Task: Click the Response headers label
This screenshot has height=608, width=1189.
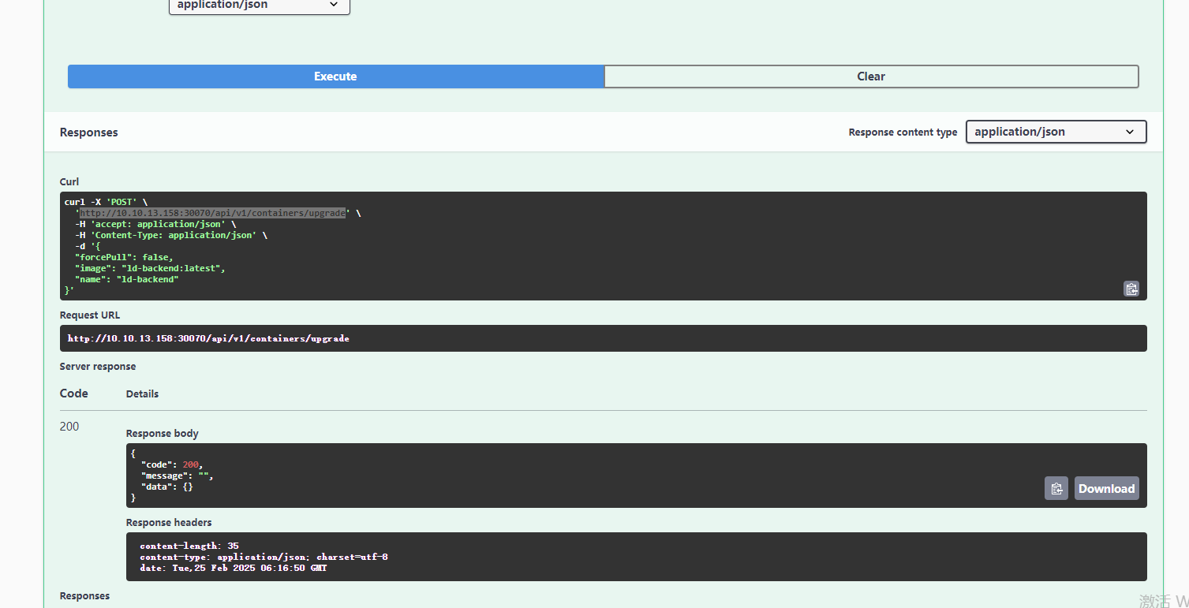Action: point(169,522)
